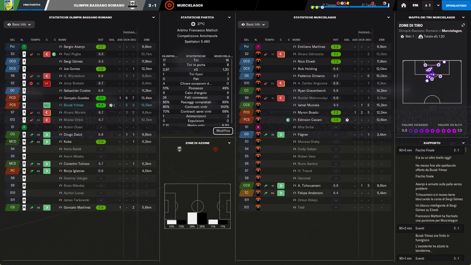This screenshot has height=265, width=471.
Task: Click the goal ball icon for Edinson Cavani
Action: [347, 120]
